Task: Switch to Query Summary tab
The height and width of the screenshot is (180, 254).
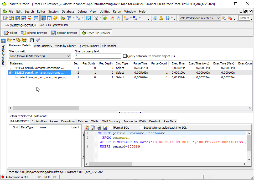Action: tap(89, 46)
